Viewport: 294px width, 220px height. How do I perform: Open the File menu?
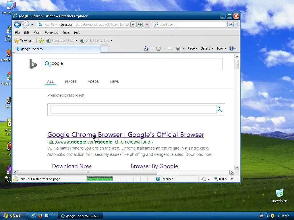pos(17,33)
